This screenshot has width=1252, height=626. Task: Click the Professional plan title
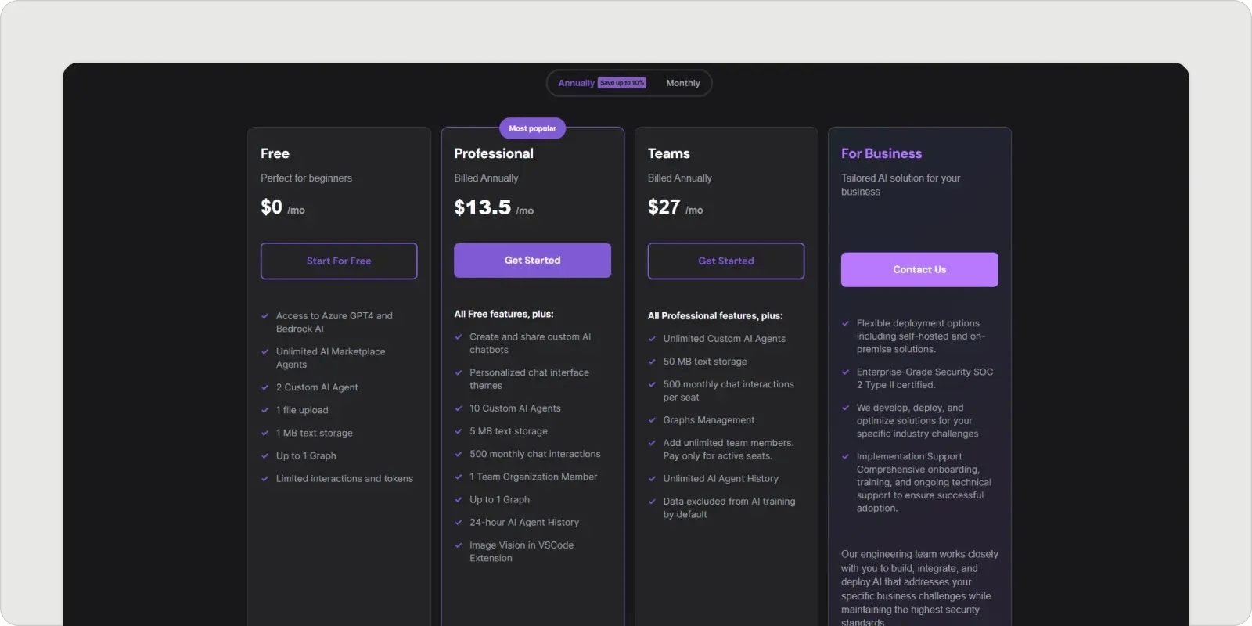click(494, 154)
